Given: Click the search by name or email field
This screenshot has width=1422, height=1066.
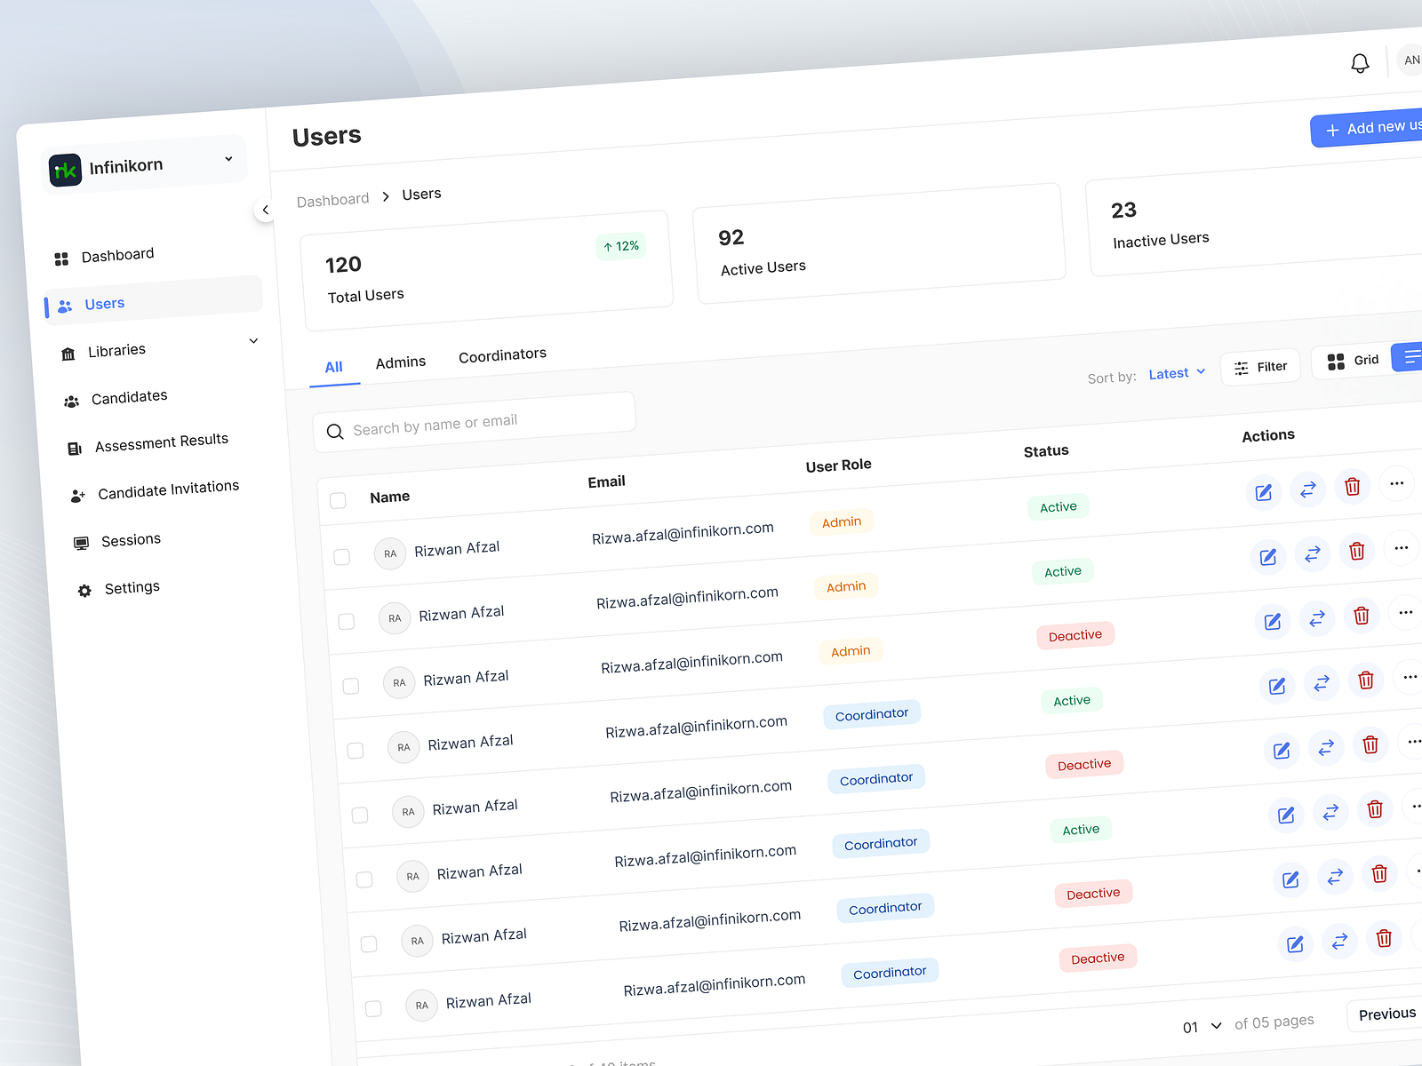Looking at the screenshot, I should point(474,423).
